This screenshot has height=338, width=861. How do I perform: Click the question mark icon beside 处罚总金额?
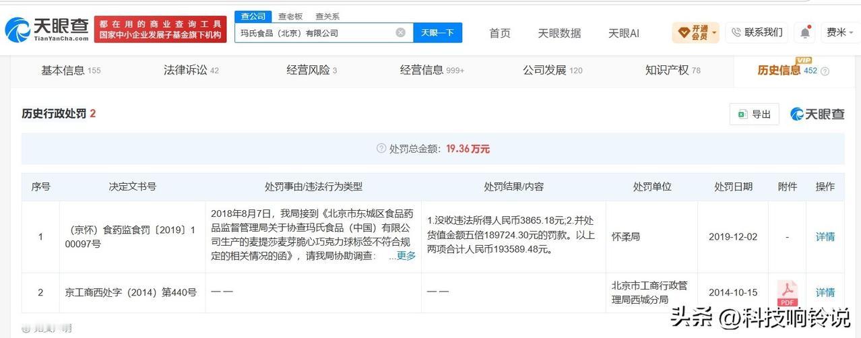[381, 149]
